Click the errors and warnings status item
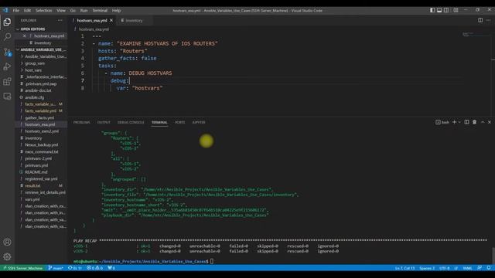Screen dimensions: 495x278 94,268
